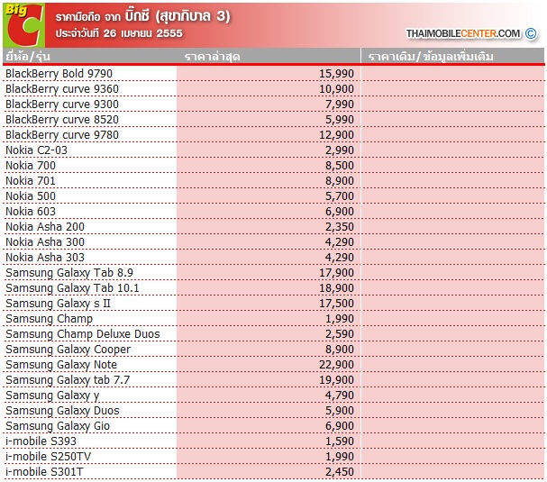Select the Nokia Asha 303 row name
547x482 pixels.
tap(45, 258)
